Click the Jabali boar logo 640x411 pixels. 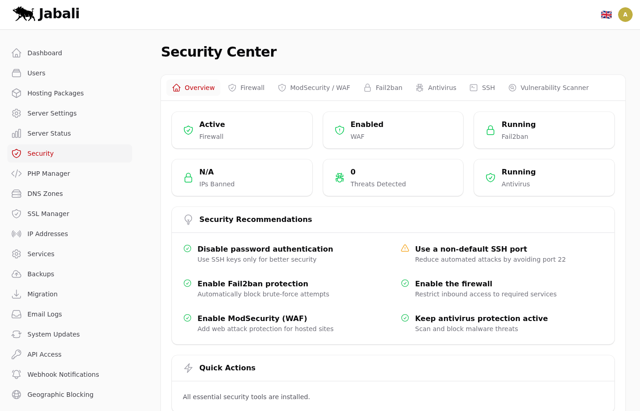click(24, 14)
